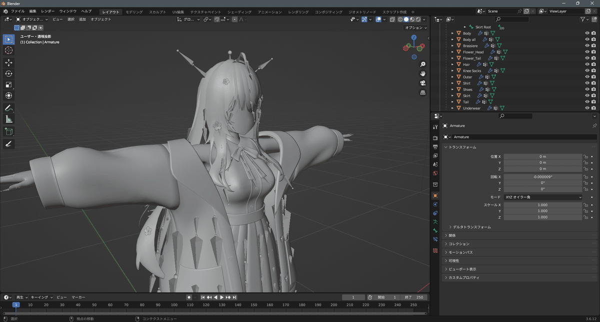Collapse the トランスフォーム panel
Image resolution: width=600 pixels, height=322 pixels.
tap(462, 147)
